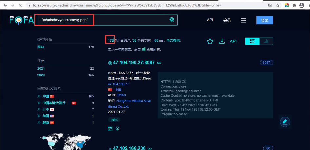Open the hamburger menu icon
310x150 pixels.
(x=243, y=20)
